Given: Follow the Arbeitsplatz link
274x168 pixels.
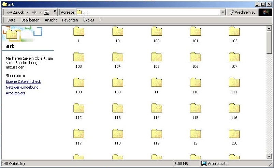Looking at the screenshot, I should pyautogui.click(x=16, y=93).
